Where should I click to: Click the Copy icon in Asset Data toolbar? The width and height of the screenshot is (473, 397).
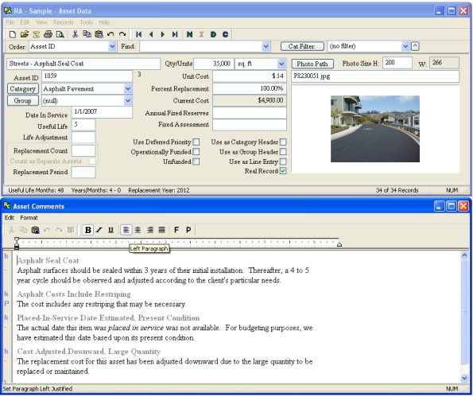[x=87, y=34]
